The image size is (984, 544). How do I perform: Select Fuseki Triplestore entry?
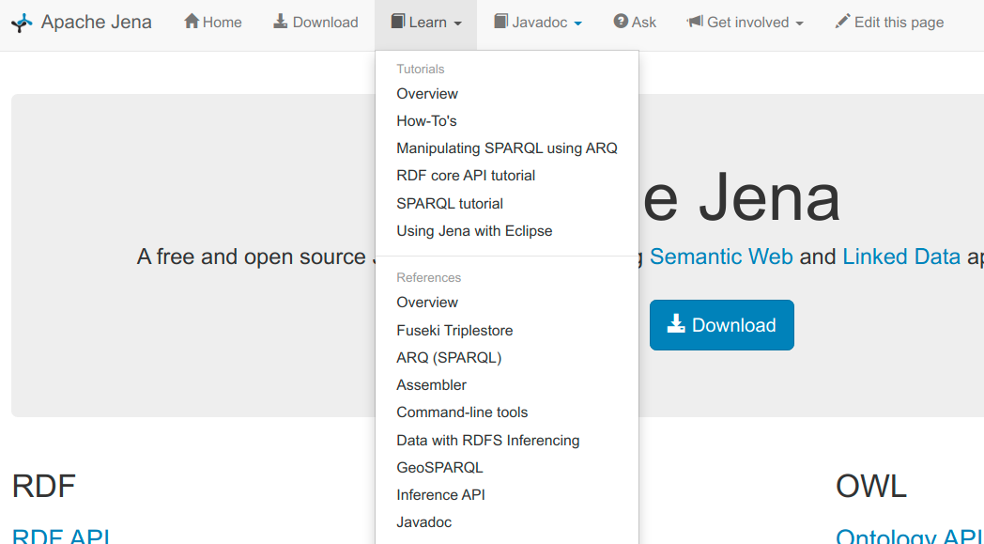(455, 331)
